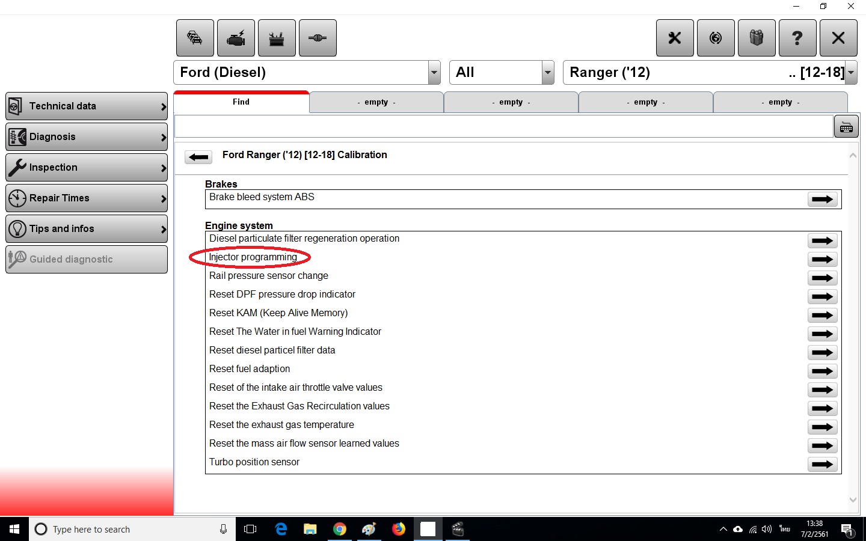This screenshot has width=866, height=541.
Task: Open Brake bleed system ABS arrow
Action: (x=823, y=200)
